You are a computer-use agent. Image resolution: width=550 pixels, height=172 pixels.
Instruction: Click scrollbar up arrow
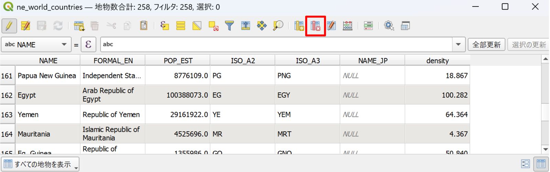(x=545, y=59)
